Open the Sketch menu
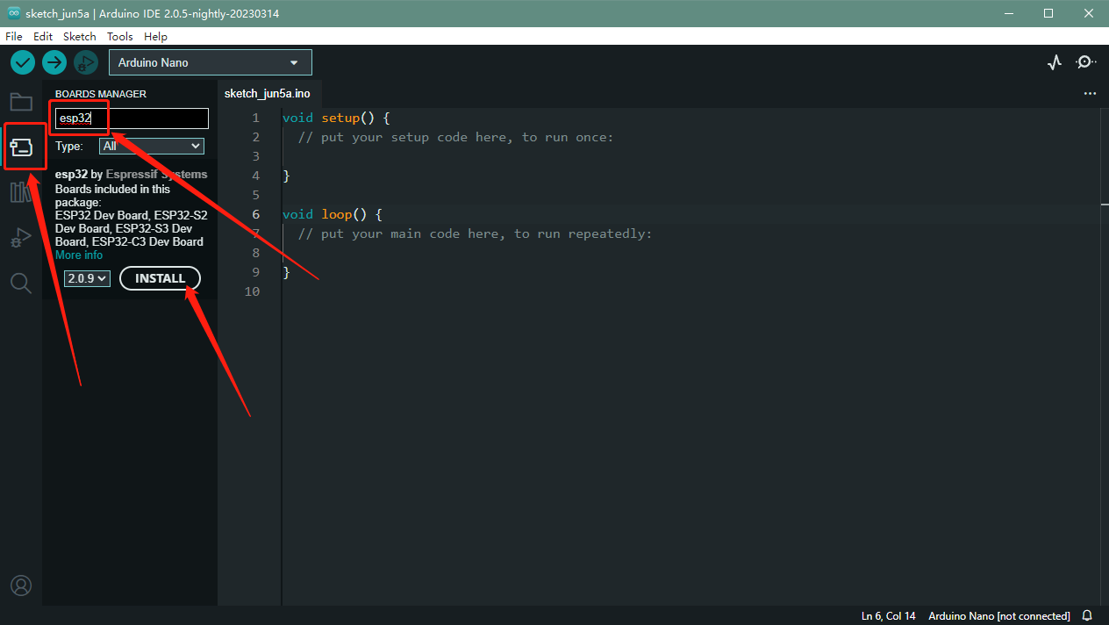The height and width of the screenshot is (625, 1109). click(x=80, y=36)
